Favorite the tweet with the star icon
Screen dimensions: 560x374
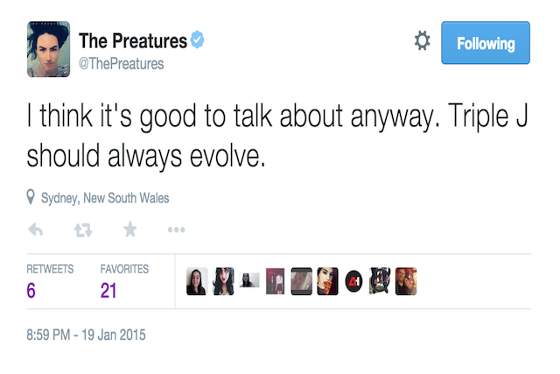pyautogui.click(x=129, y=229)
